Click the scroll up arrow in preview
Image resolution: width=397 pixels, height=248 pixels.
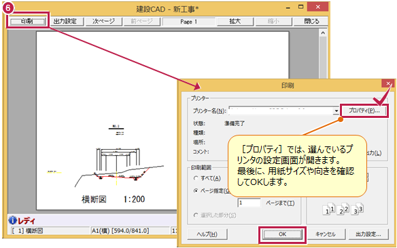pos(323,33)
